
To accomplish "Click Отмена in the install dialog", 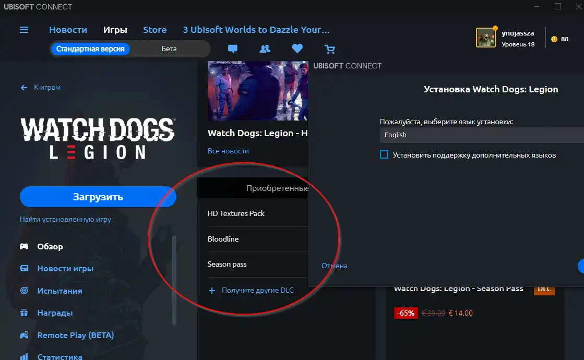I will click(x=334, y=266).
